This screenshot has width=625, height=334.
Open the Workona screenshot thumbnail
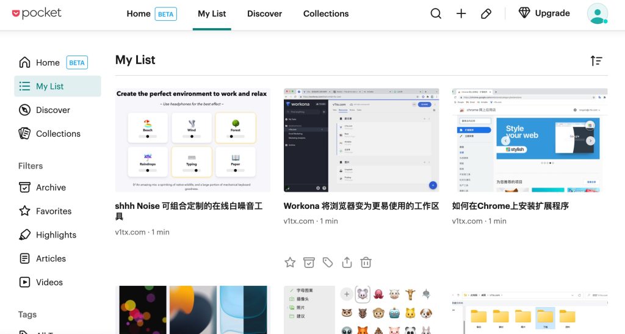pos(361,140)
